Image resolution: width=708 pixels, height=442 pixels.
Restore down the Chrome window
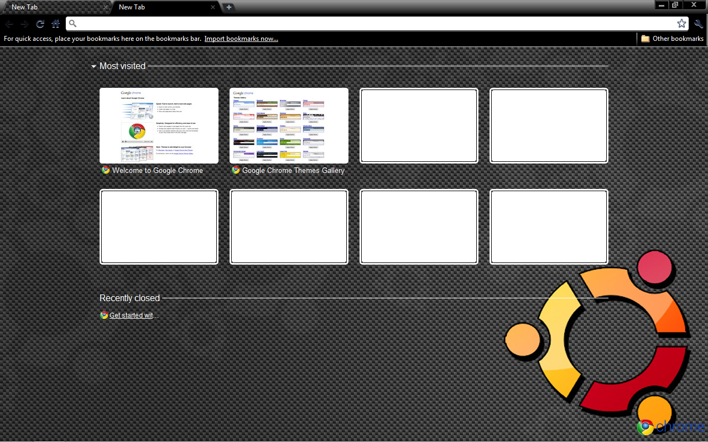[675, 4]
